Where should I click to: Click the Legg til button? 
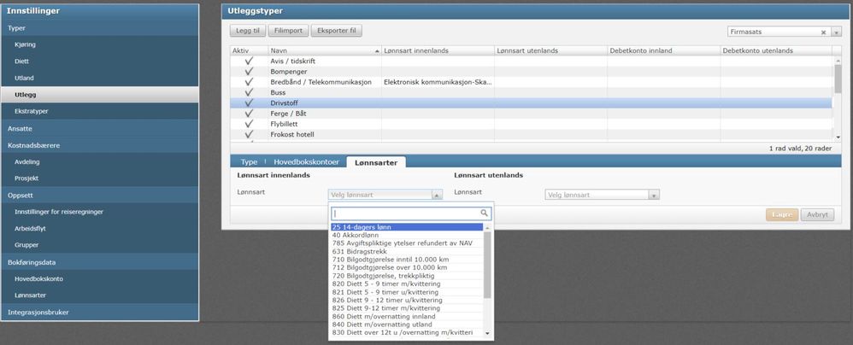(x=248, y=31)
